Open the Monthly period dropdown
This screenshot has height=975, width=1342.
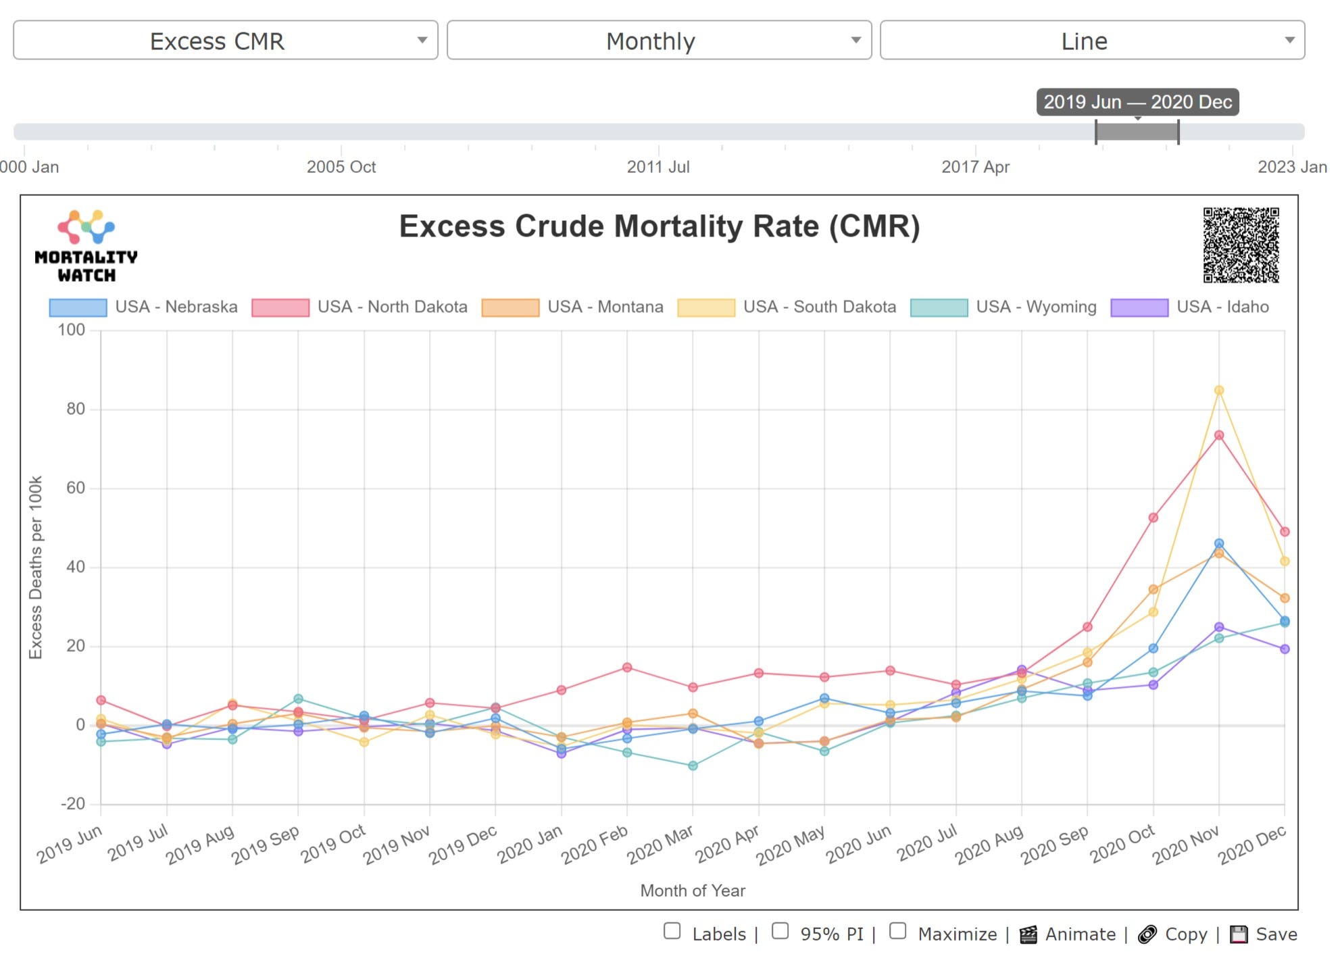point(659,41)
